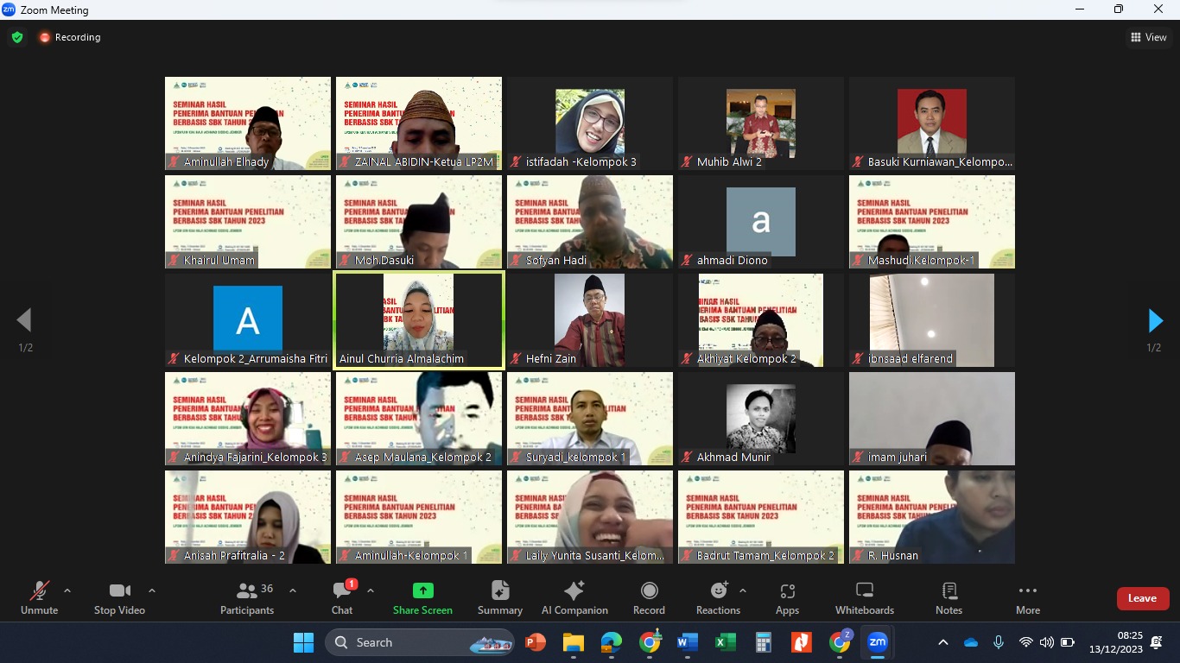Open the View layout menu
This screenshot has height=663, width=1180.
[1149, 37]
